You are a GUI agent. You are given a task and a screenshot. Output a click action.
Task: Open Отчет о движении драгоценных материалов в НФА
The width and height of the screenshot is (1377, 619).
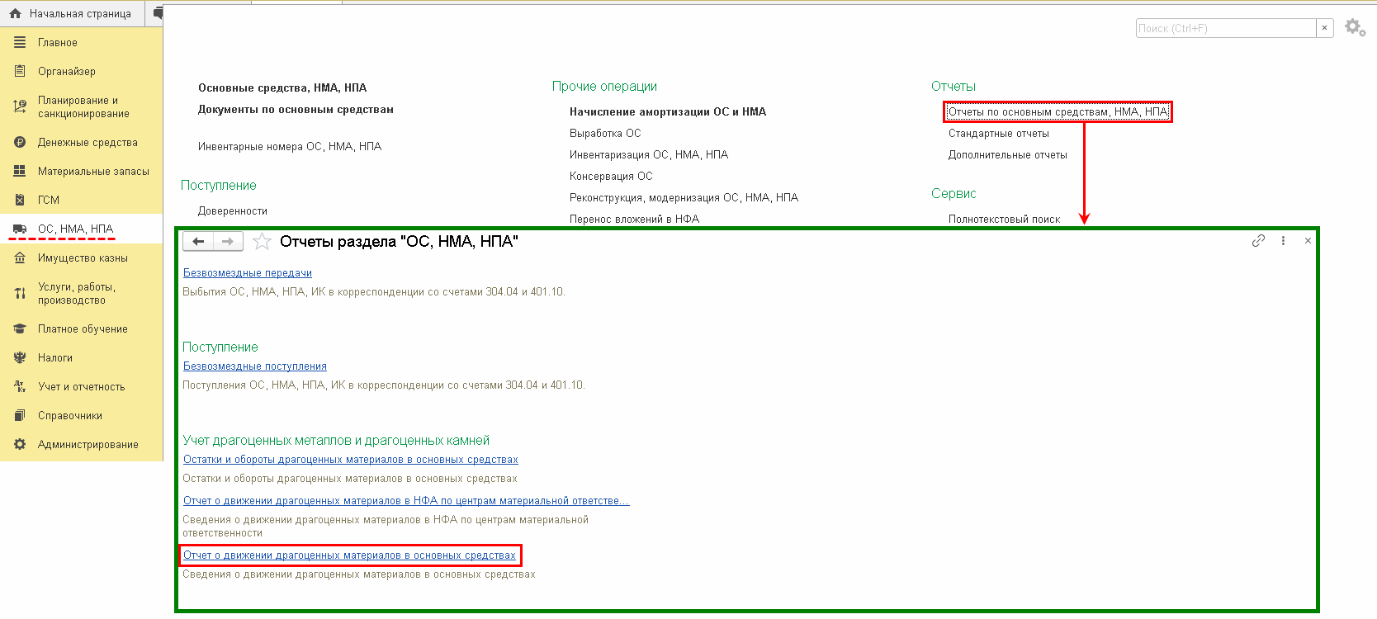(x=406, y=500)
